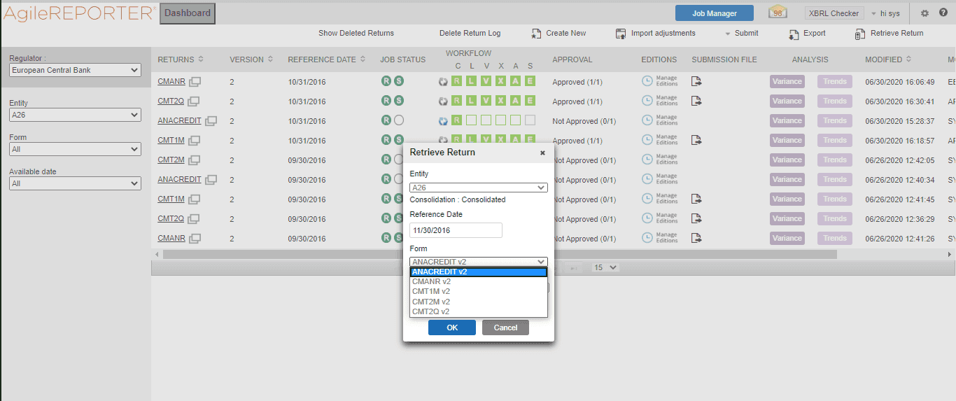Screen dimensions: 956x401
Task: Click the S job status icon in CMT2Q 10/31/2016 row
Action: click(x=399, y=101)
